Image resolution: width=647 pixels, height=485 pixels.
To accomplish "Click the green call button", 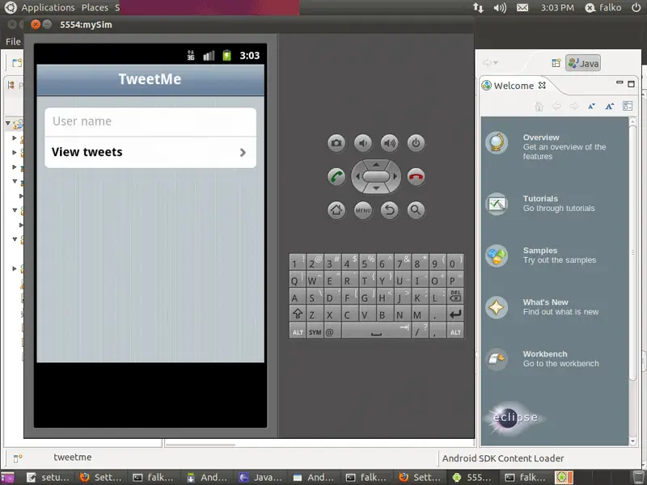I will pyautogui.click(x=336, y=177).
